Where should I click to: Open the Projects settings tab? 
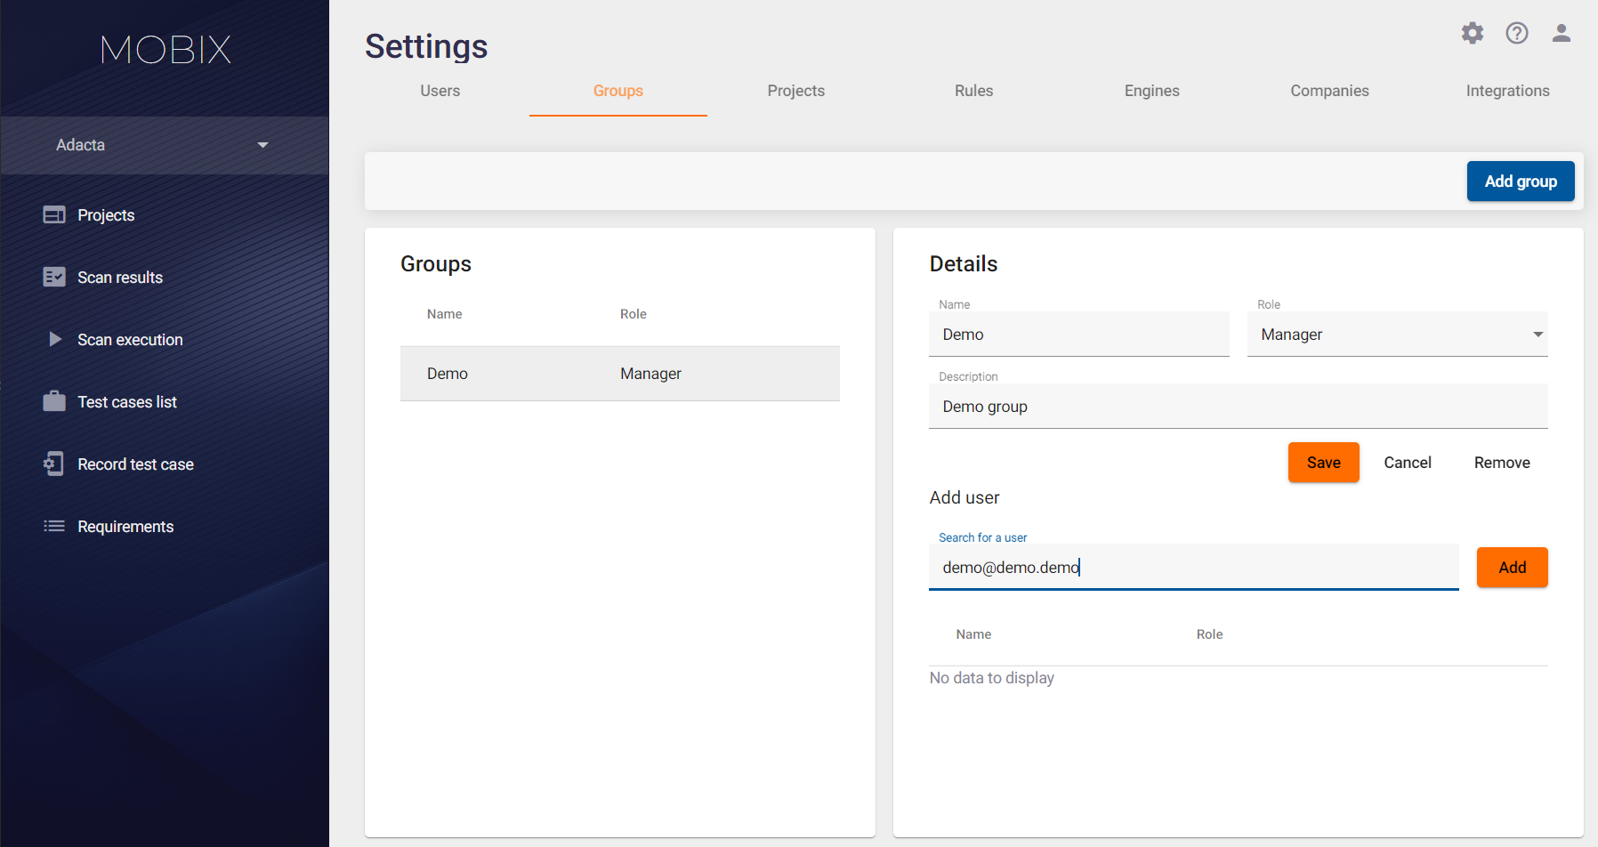click(x=796, y=91)
